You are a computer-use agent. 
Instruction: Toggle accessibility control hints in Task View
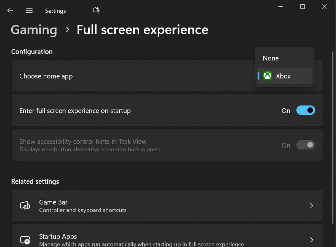click(x=306, y=145)
